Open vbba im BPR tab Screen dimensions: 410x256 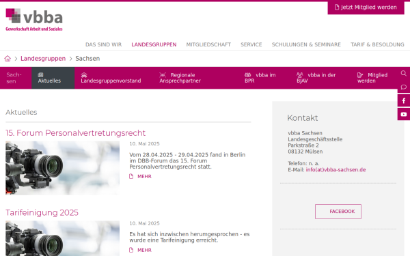260,78
